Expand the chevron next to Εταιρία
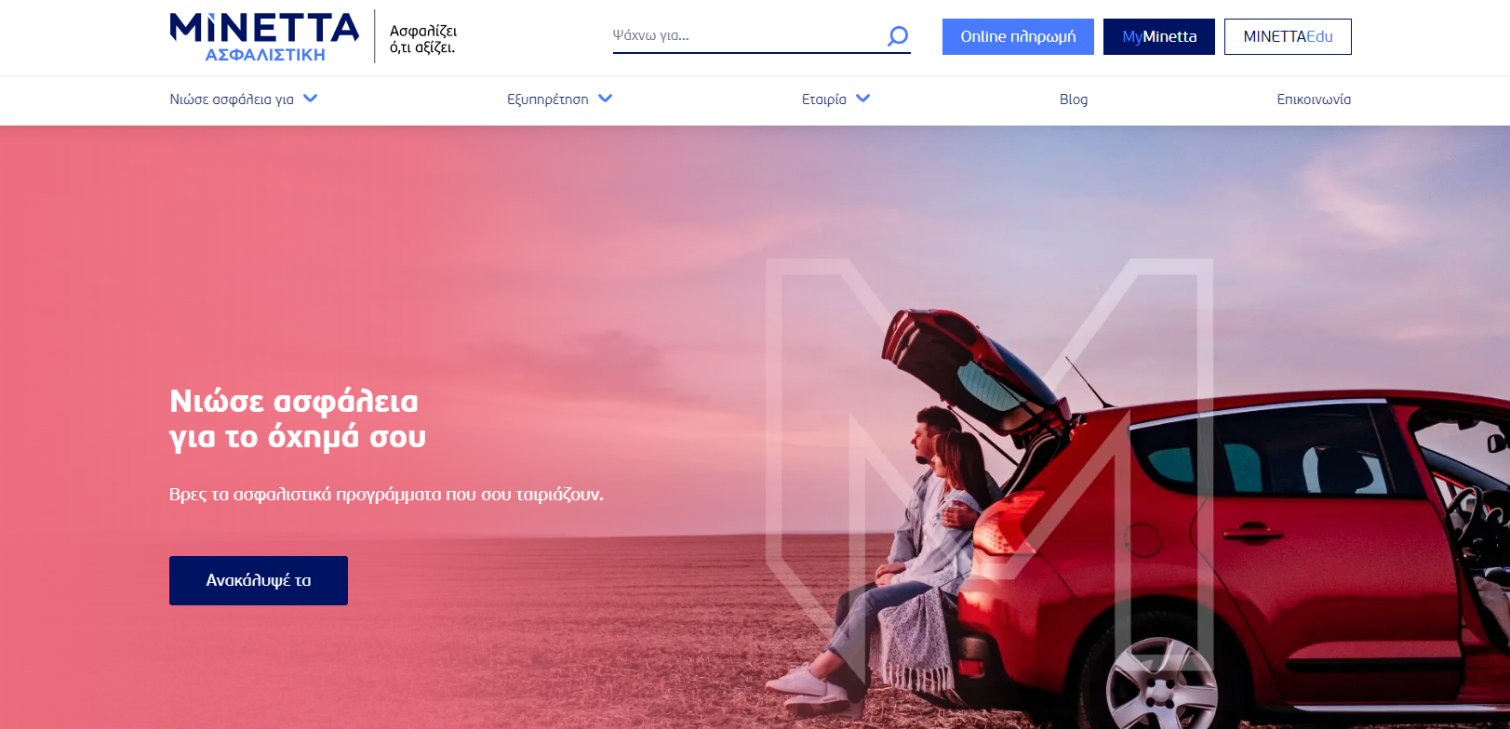This screenshot has height=729, width=1510. pos(863,99)
